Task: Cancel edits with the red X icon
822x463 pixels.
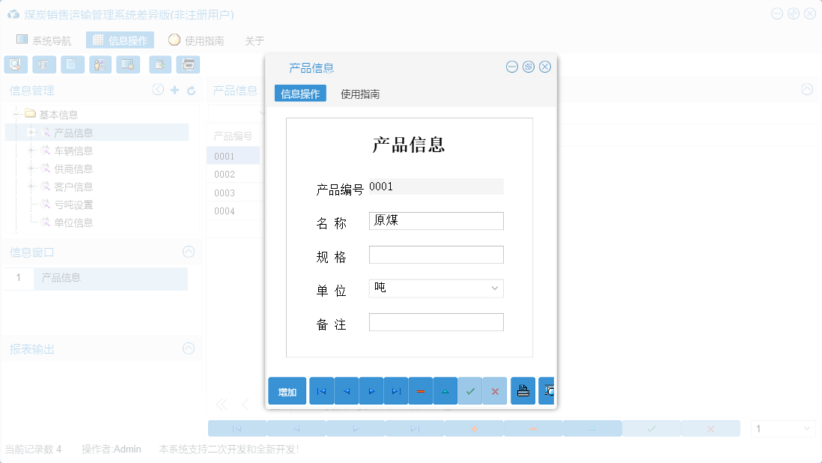Action: click(x=495, y=390)
